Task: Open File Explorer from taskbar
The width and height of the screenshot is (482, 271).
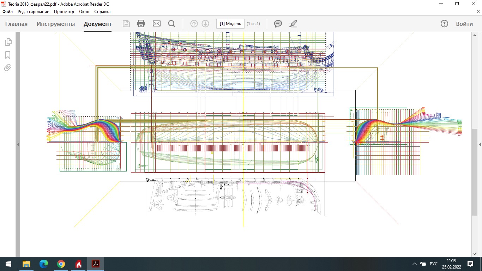Action: (26, 264)
